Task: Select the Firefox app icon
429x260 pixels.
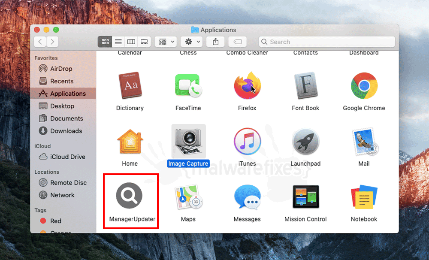Action: click(247, 85)
